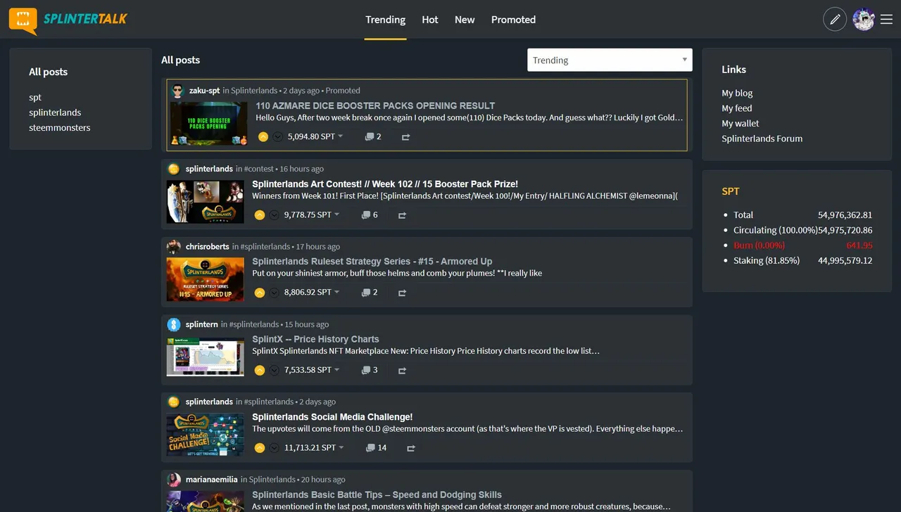Click the chrisroberts author name
This screenshot has height=512, width=901.
(x=208, y=247)
